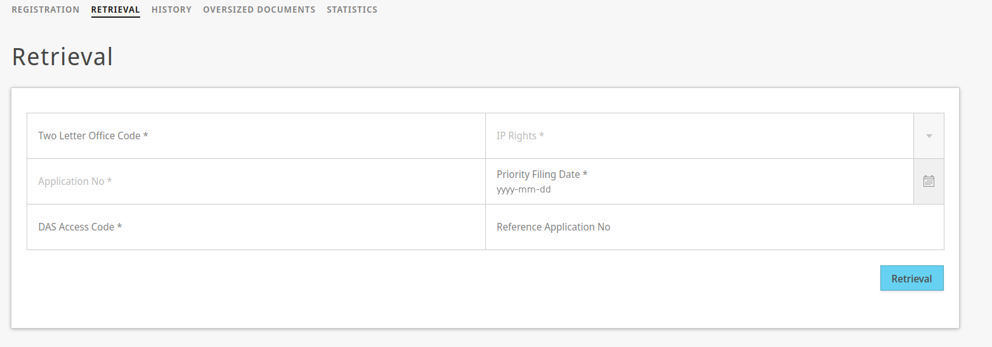992x347 pixels.
Task: Focus the Two Letter Office Code field
Action: [256, 136]
